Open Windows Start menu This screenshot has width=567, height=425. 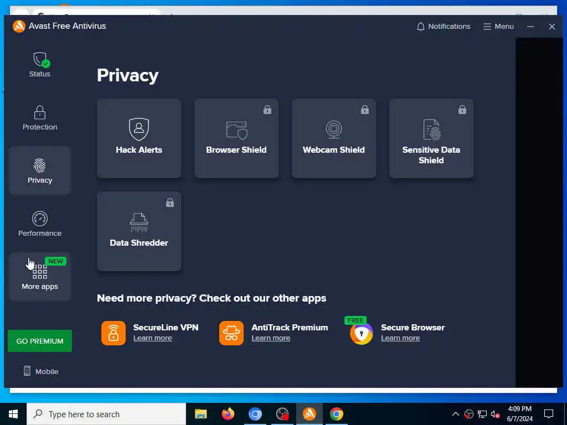(x=13, y=414)
